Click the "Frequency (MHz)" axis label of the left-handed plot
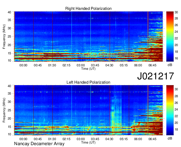 [x=4, y=110]
